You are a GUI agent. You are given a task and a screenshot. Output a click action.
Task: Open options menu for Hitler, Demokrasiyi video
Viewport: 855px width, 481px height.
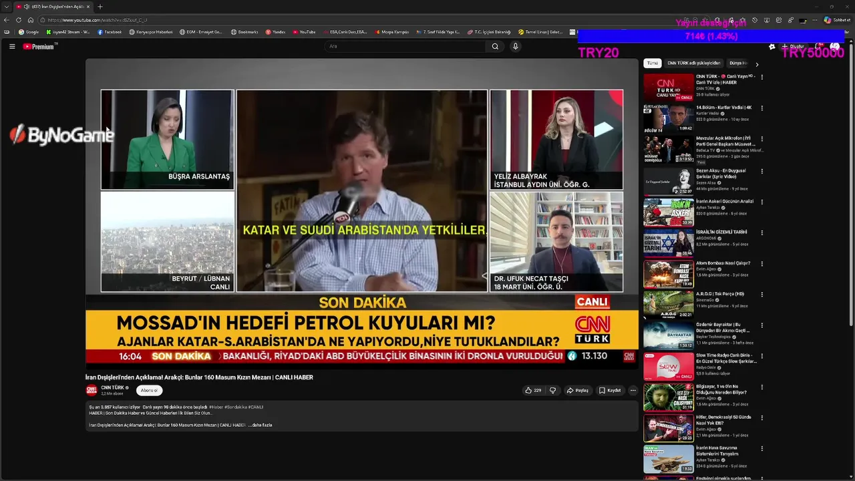coord(761,418)
